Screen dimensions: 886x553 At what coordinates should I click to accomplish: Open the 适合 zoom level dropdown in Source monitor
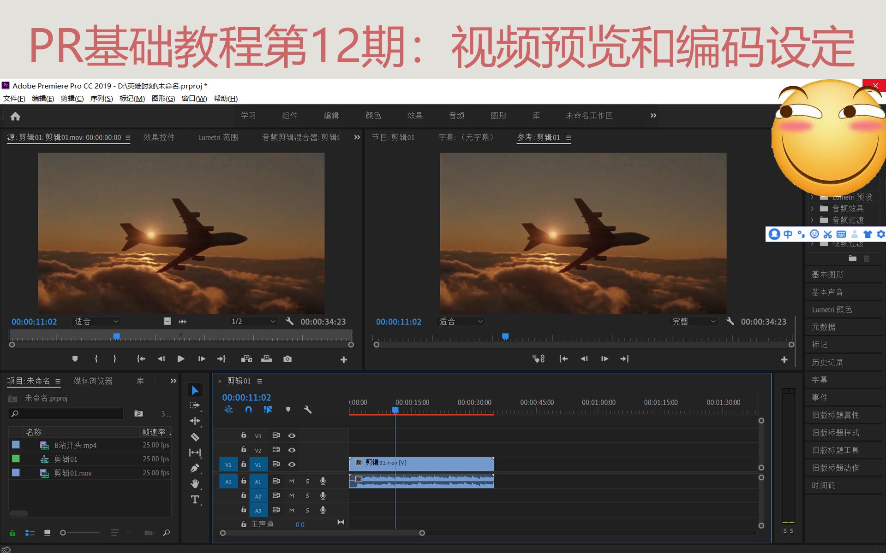pos(96,321)
